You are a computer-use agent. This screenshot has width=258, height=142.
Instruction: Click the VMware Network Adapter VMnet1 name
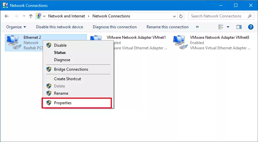[136, 37]
